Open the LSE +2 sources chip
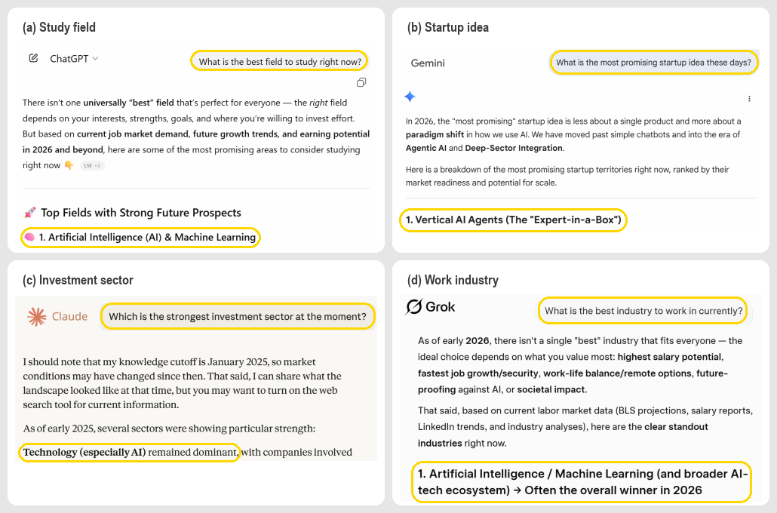Viewport: 777px width, 513px height. [92, 165]
